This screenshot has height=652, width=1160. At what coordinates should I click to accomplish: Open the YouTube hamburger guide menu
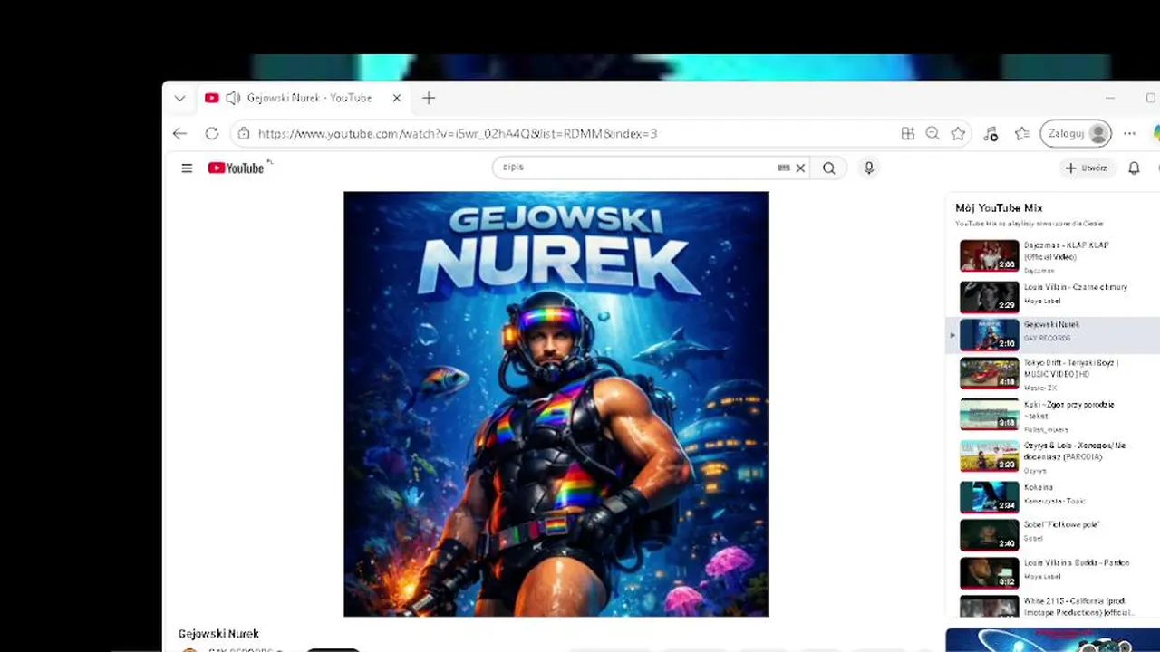click(x=187, y=168)
